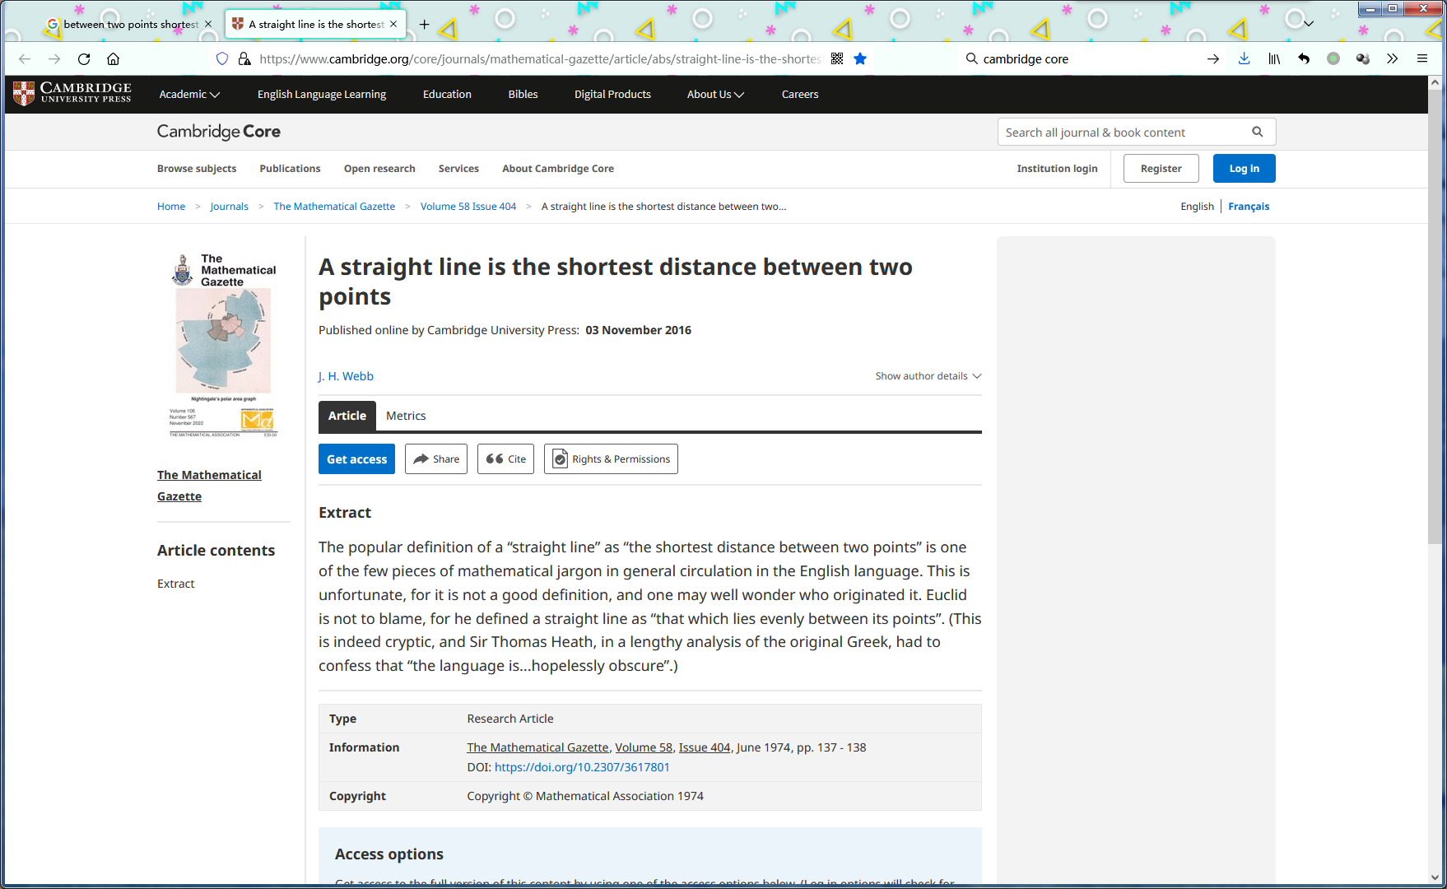The width and height of the screenshot is (1447, 889).
Task: Click Get access button
Action: tap(356, 459)
